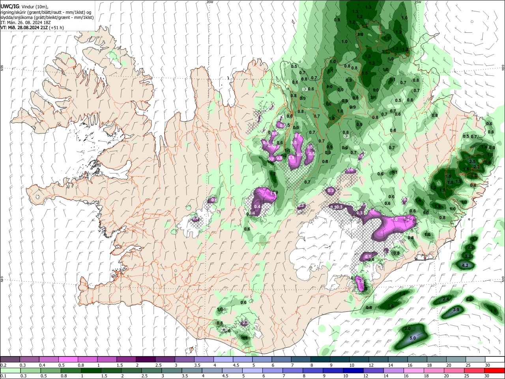Click the 'UWC/IG' title text
The image size is (505, 379).
tap(9, 6)
